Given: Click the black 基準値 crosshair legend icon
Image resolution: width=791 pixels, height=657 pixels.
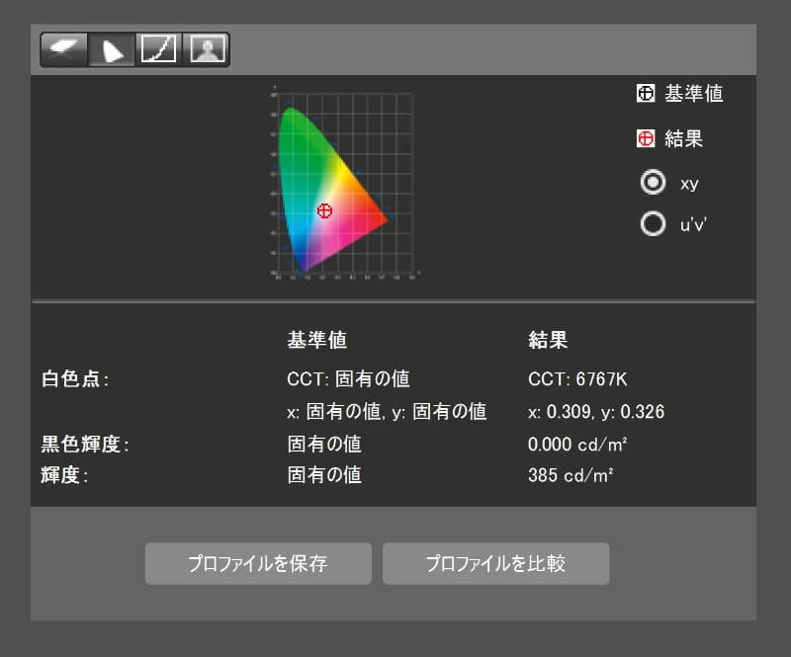Looking at the screenshot, I should pos(647,93).
